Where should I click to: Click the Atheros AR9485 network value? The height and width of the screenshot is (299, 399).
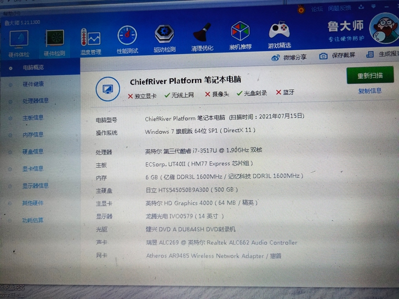214,256
